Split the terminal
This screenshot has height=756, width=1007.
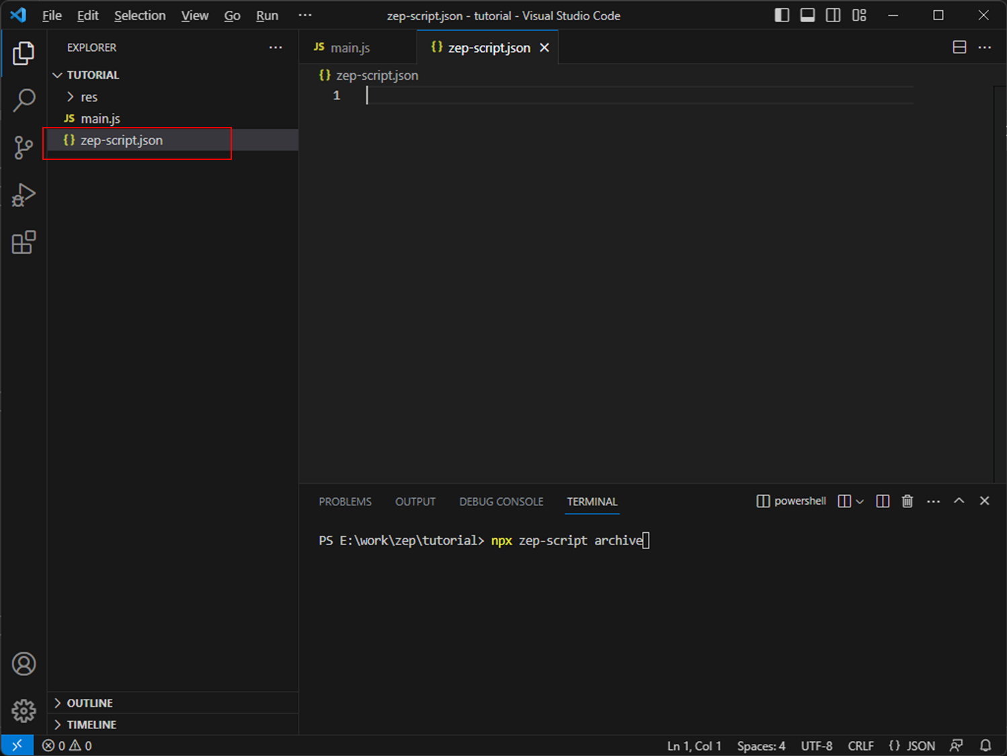[883, 501]
